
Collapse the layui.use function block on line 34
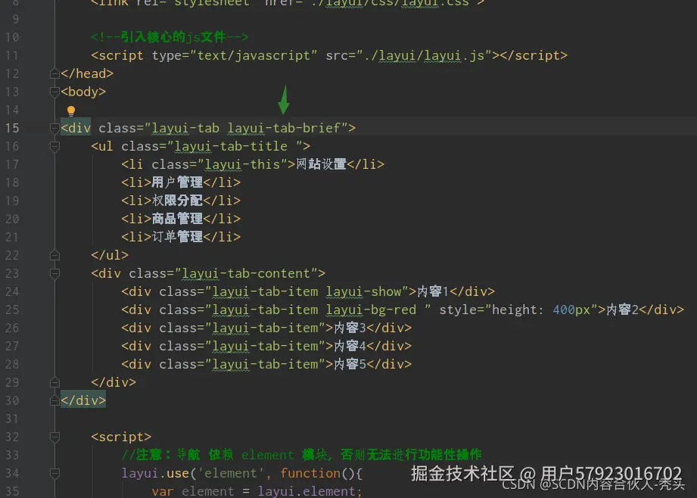54,473
